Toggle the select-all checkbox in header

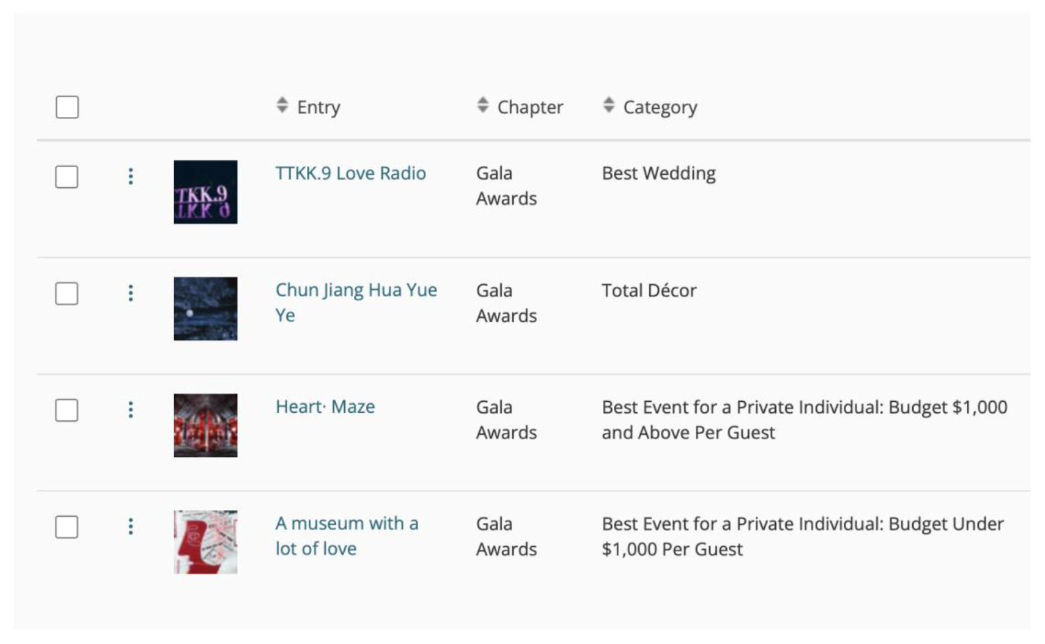(x=67, y=107)
